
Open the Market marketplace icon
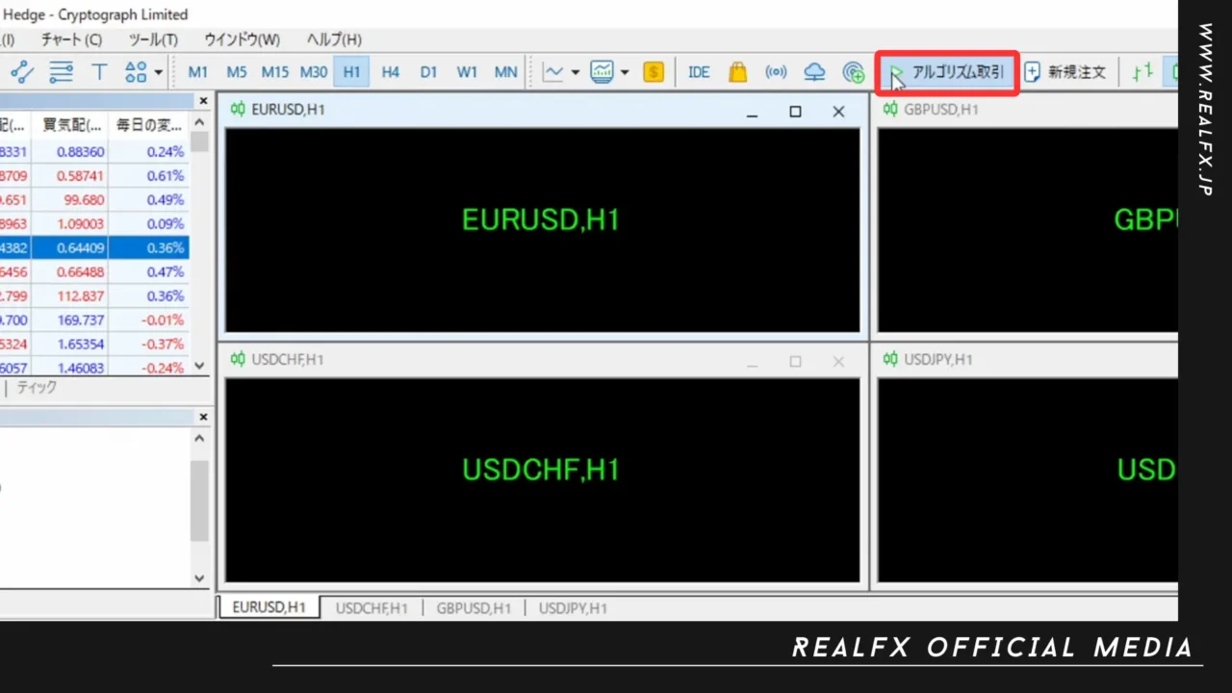click(x=737, y=71)
